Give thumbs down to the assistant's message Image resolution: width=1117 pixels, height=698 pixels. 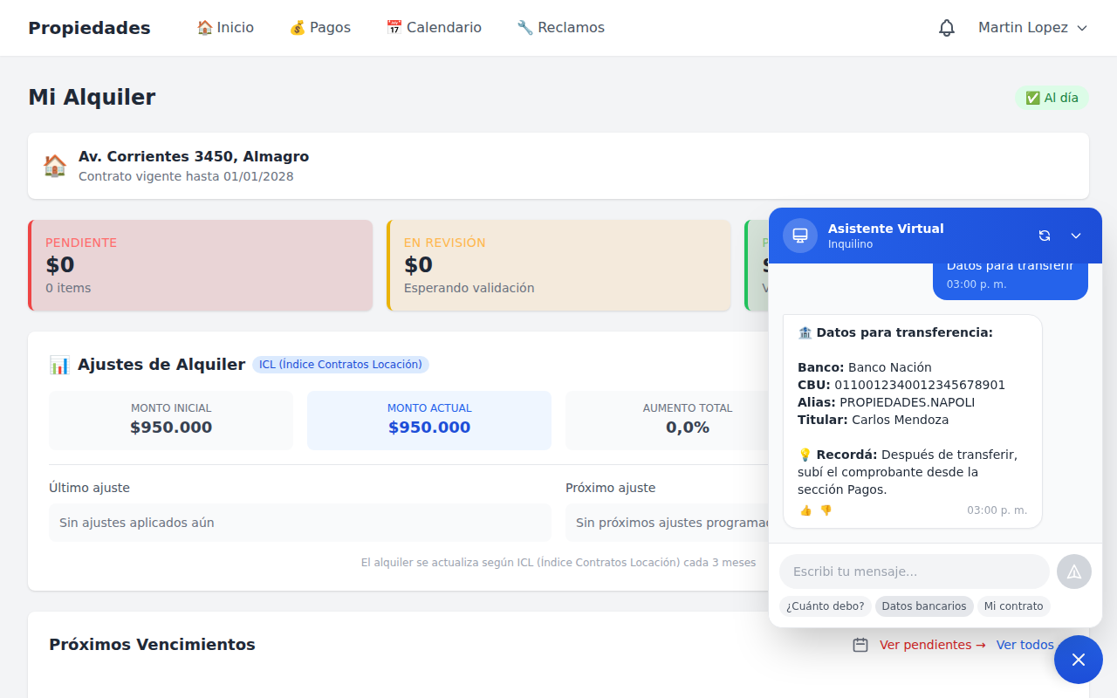coord(825,510)
